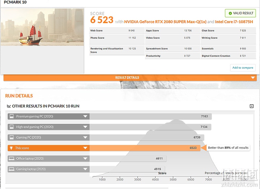Viewport: 260px width, 189px height.
Task: Click the Web Score value 9 048
Action: point(132,30)
